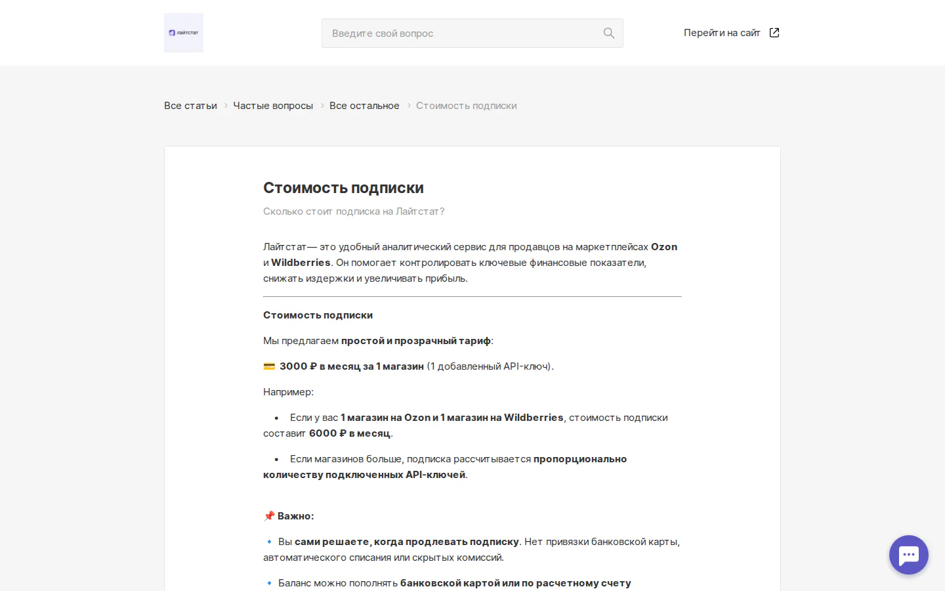
Task: Click text 'сами решаете, когда продлевать подписку'
Action: 407,542
